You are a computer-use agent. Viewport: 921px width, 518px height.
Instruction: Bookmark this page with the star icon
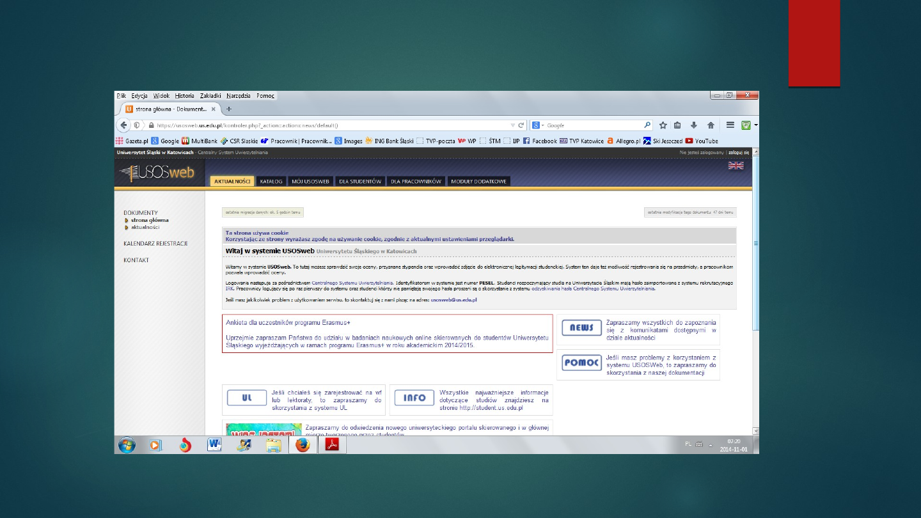[663, 125]
